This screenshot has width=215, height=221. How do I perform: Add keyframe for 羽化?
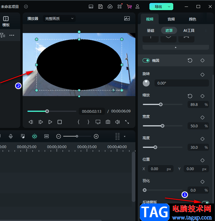pyautogui.click(x=202, y=182)
